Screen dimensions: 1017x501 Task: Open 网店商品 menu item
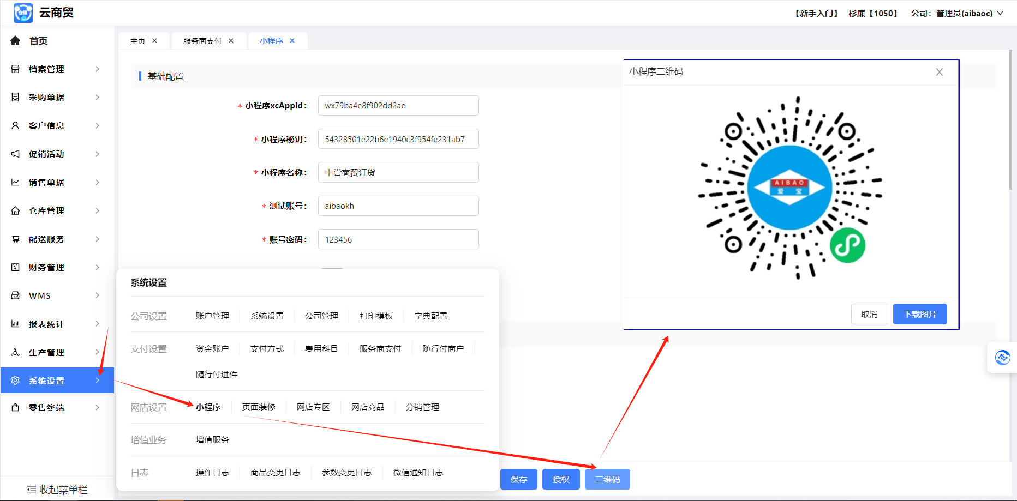[368, 407]
